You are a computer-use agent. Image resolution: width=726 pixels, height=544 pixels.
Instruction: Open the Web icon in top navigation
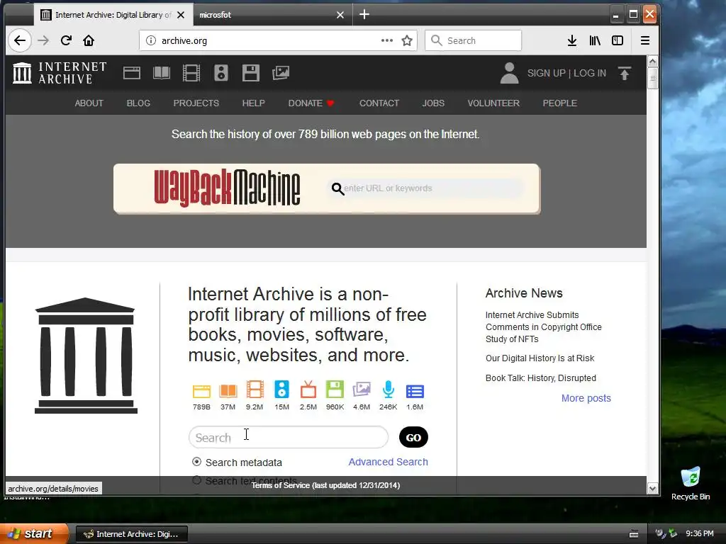tap(131, 73)
